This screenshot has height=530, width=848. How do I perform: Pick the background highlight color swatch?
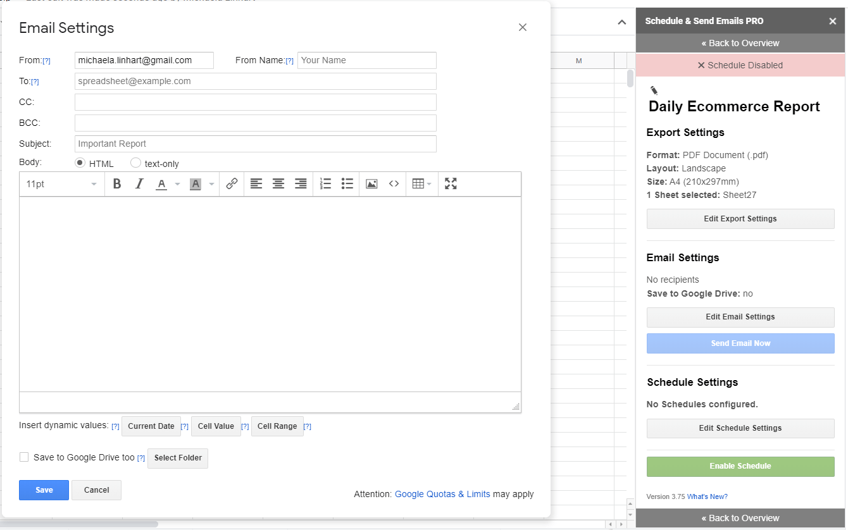(196, 184)
